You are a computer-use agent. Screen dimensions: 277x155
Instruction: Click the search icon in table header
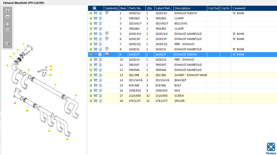(x=95, y=8)
